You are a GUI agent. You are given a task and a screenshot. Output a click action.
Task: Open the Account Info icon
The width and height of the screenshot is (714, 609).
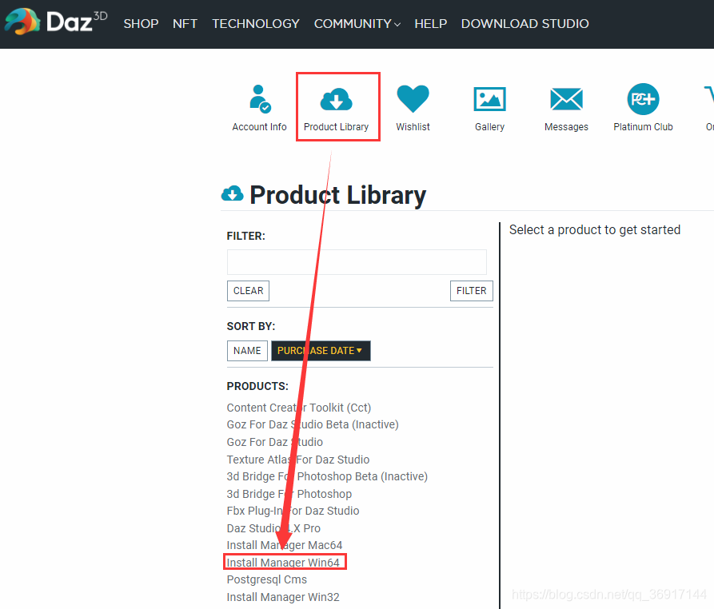pos(260,99)
